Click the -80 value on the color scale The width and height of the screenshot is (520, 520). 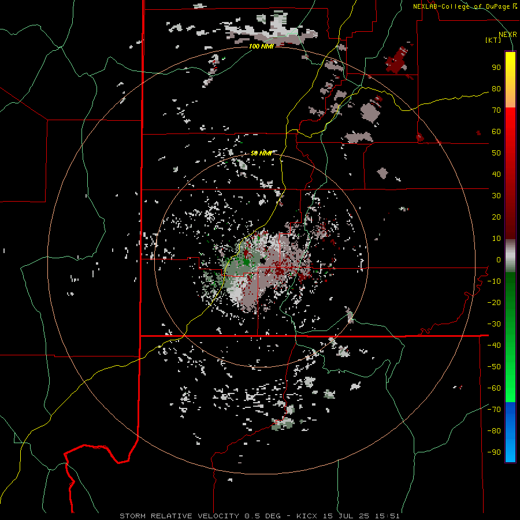tap(494, 431)
